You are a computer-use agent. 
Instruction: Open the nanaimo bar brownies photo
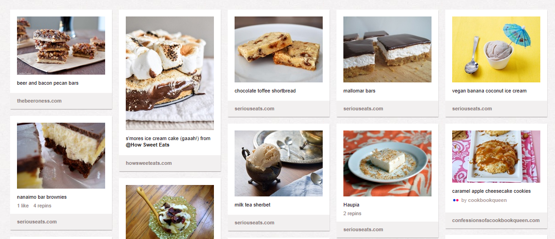point(61,156)
